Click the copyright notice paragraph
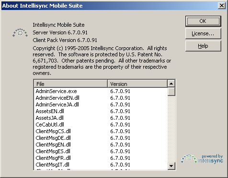Image resolution: width=228 pixels, height=178 pixels. [102, 61]
